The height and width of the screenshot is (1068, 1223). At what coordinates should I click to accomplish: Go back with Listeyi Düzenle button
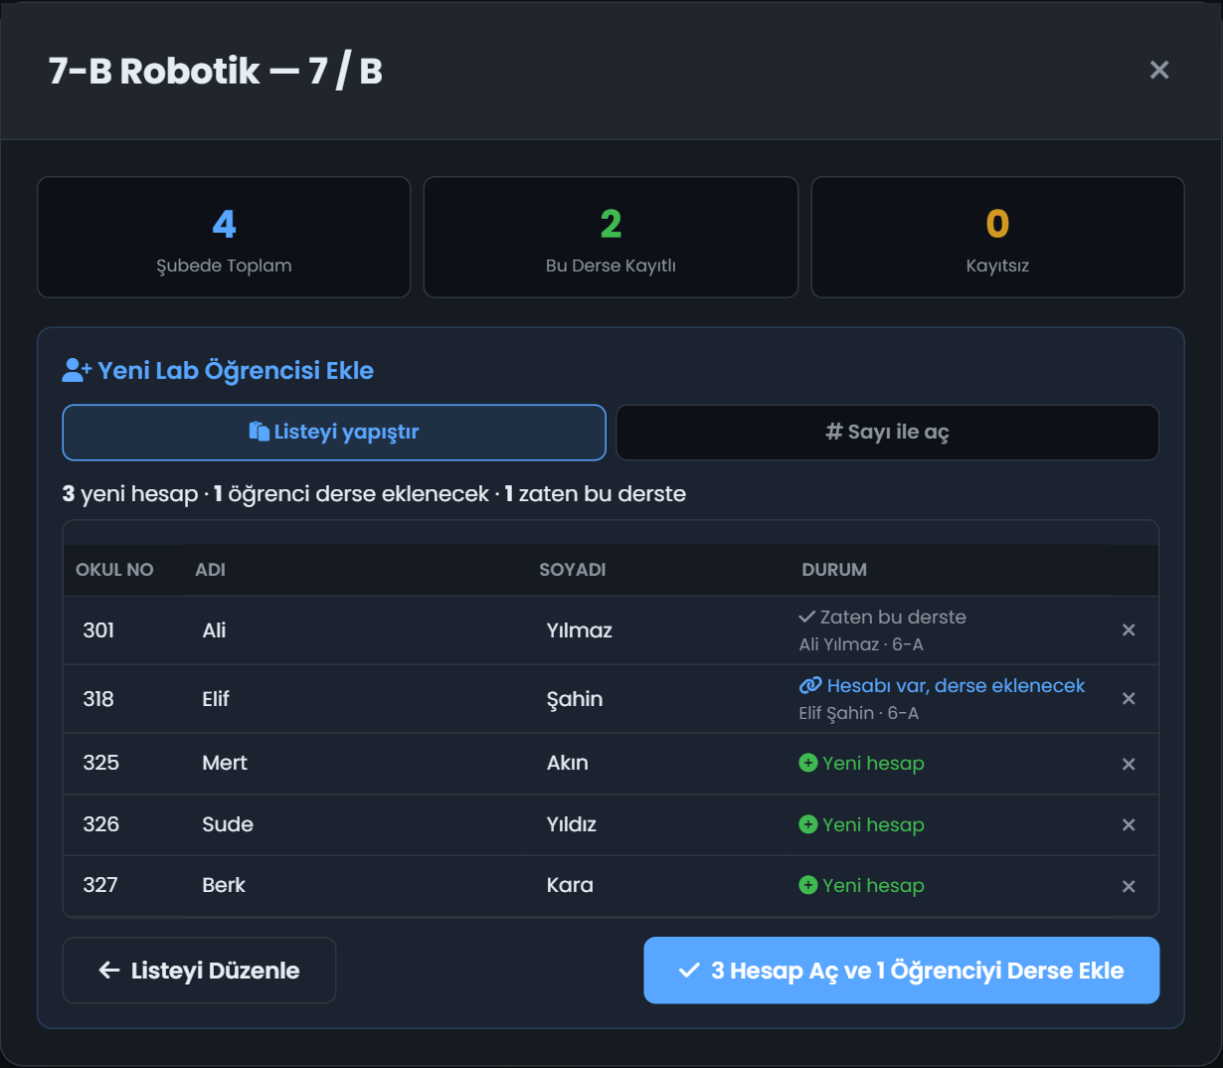point(199,971)
